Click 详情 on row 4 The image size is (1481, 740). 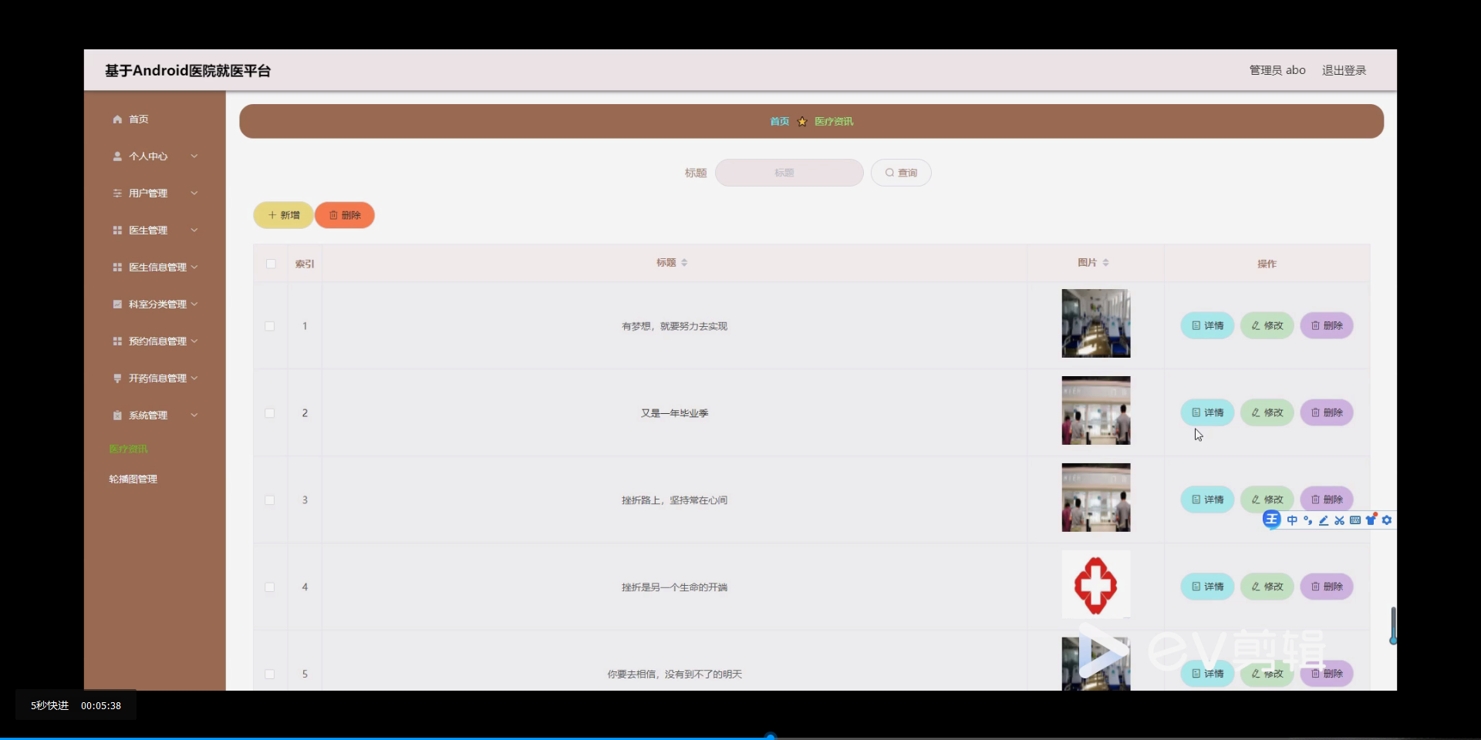pos(1206,587)
